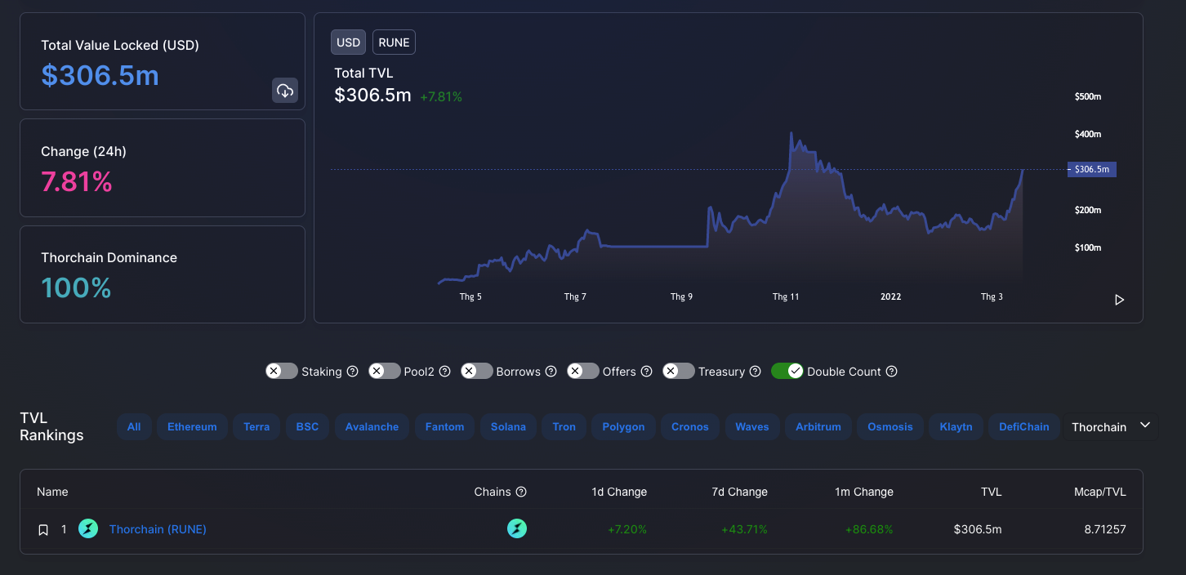Switch chart denomination to USD
This screenshot has width=1186, height=575.
(x=349, y=42)
